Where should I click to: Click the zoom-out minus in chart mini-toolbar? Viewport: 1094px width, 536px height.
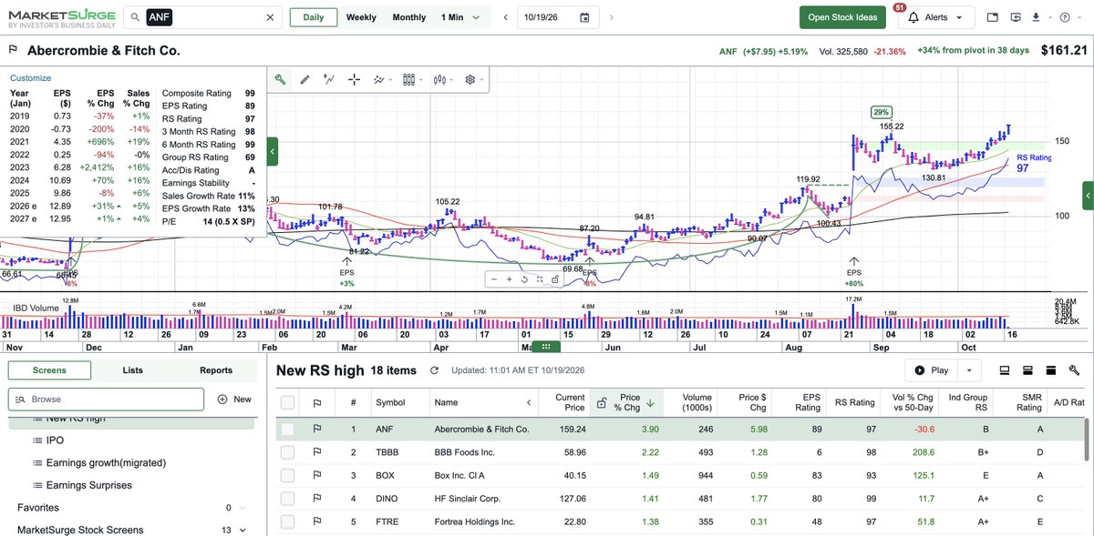(494, 279)
